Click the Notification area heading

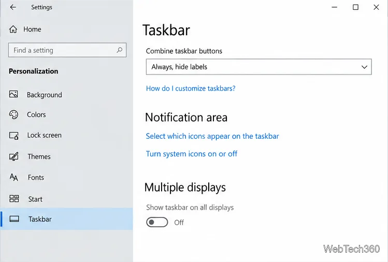pos(186,117)
